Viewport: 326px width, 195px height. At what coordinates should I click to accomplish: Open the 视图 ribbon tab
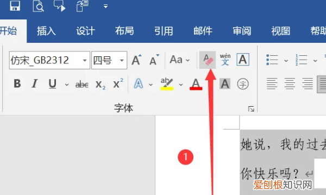click(x=281, y=31)
